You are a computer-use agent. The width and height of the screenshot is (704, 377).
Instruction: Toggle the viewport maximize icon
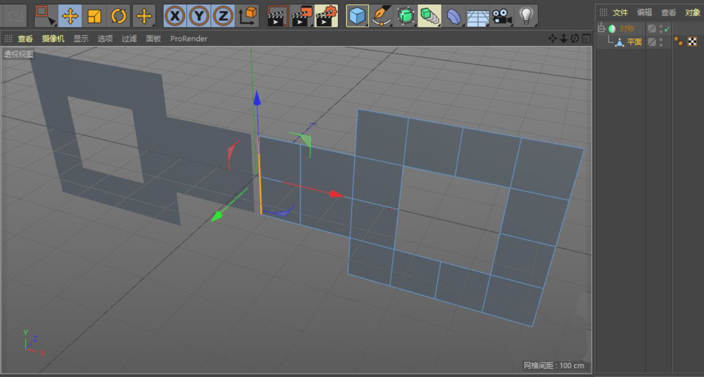coord(586,39)
